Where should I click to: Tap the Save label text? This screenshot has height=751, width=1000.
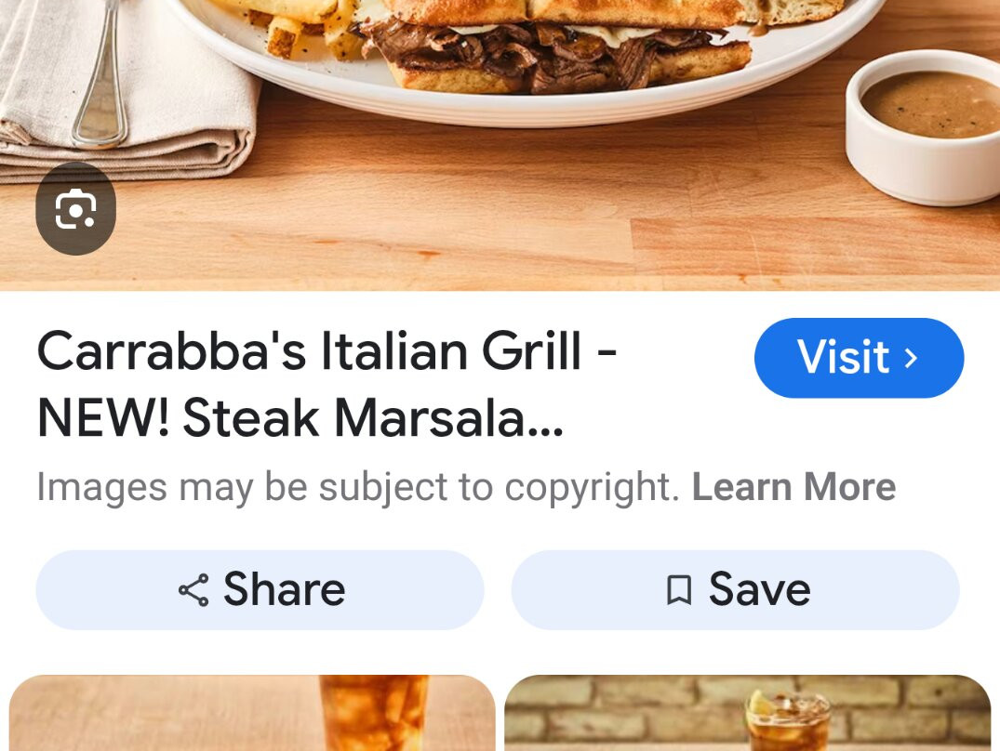[x=760, y=589]
